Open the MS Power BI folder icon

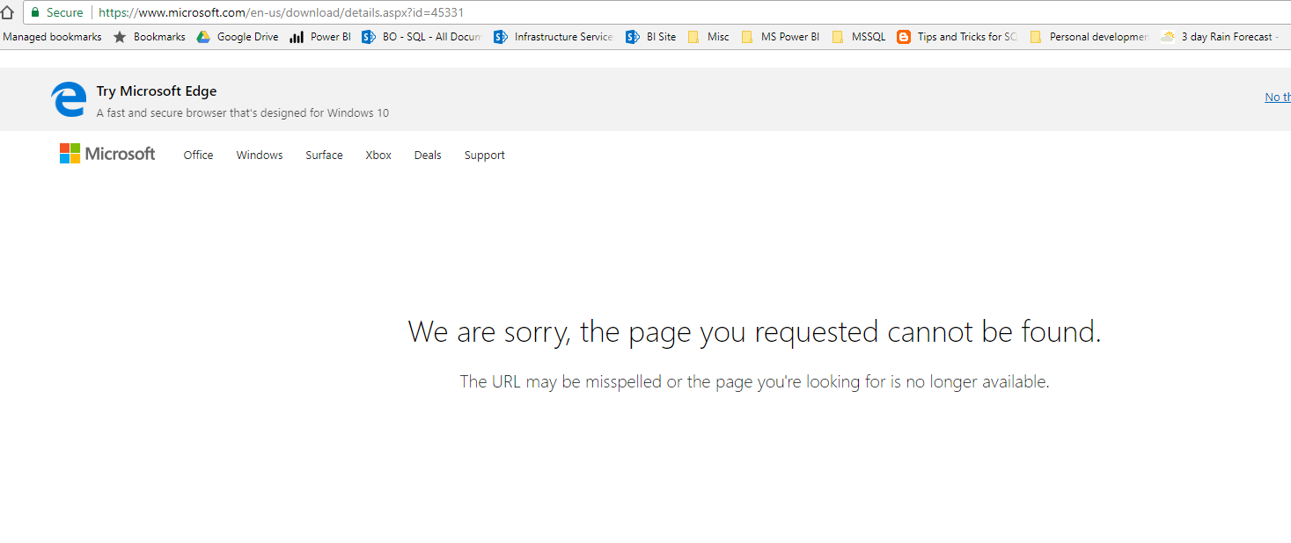[x=747, y=37]
